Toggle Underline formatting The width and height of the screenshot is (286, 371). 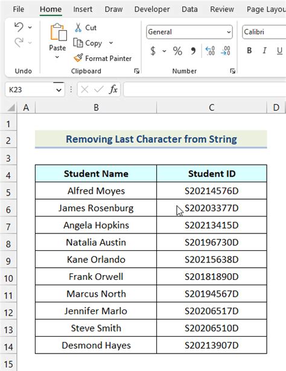pyautogui.click(x=279, y=51)
